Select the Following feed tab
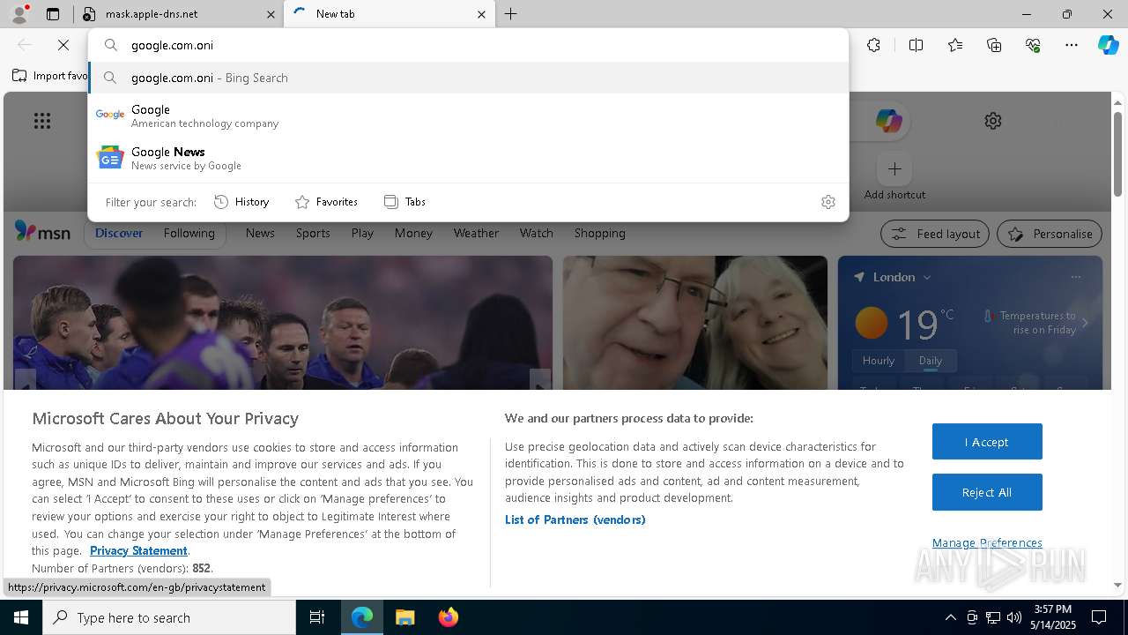 click(189, 233)
